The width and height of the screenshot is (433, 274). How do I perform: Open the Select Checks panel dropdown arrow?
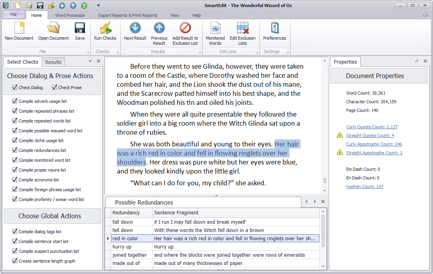click(90, 62)
